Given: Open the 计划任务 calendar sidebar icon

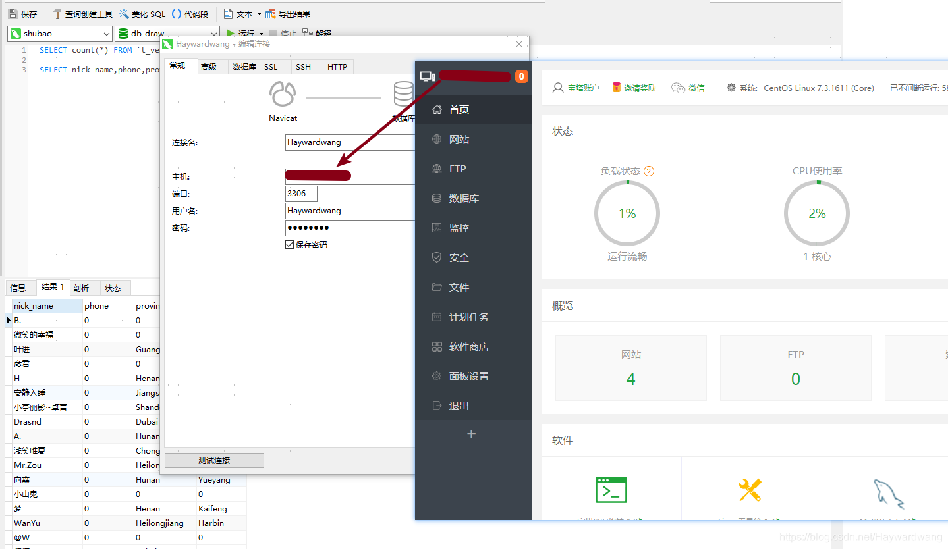Looking at the screenshot, I should (x=437, y=317).
